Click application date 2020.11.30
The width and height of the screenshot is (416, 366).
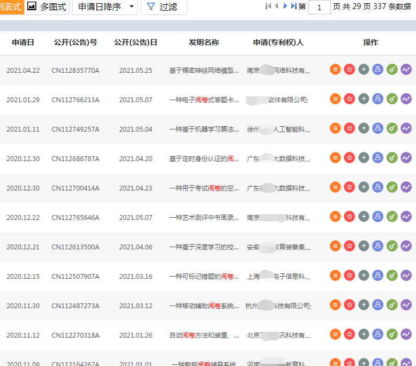(23, 306)
